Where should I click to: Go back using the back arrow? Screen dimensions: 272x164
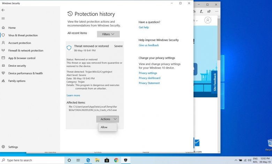3,10
